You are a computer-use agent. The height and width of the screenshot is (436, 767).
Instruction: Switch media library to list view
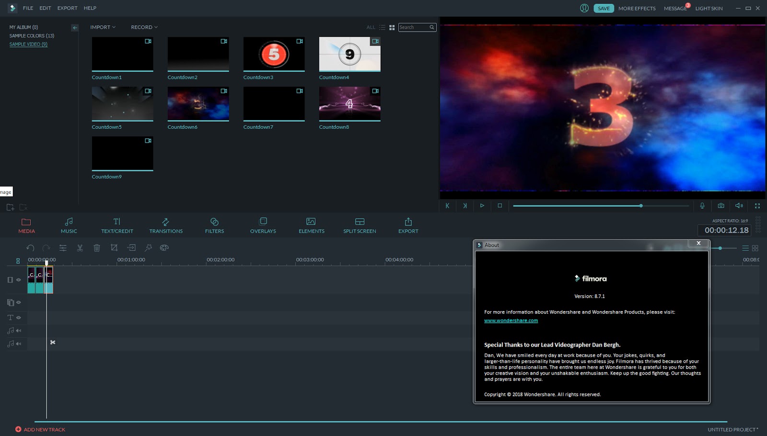pos(382,28)
